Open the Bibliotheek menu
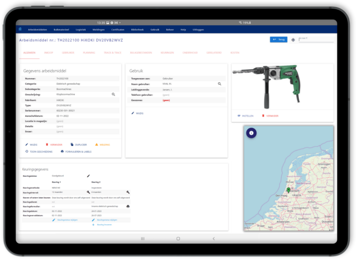 tap(137, 30)
